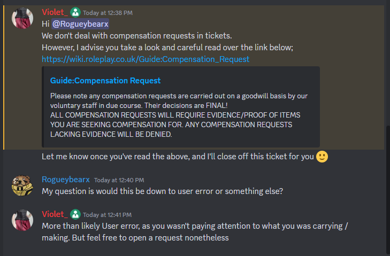This screenshot has width=390, height=256.
Task: Click the green badge beside Violet_ at 12:41 PM
Action: coord(75,214)
